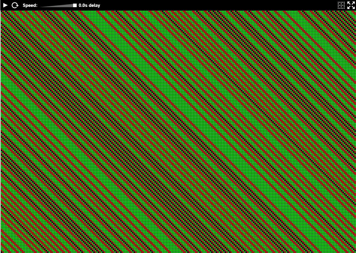This screenshot has height=253, width=356.
Task: Click the "0.0s delay" readout text
Action: [x=89, y=5]
